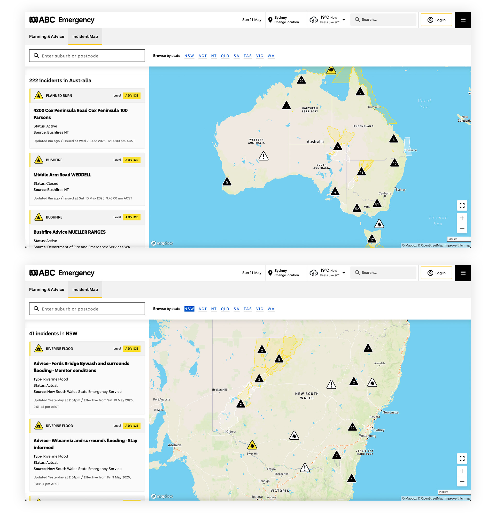Expand weather dropdown arrow in bottom header
Screen dimensions: 496x518
pyautogui.click(x=344, y=273)
